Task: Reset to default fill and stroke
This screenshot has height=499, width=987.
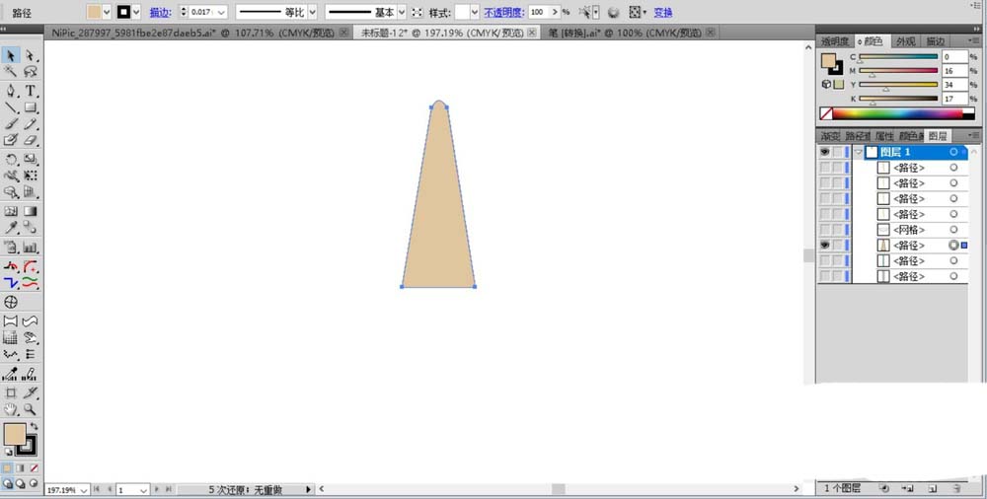Action: [x=8, y=452]
